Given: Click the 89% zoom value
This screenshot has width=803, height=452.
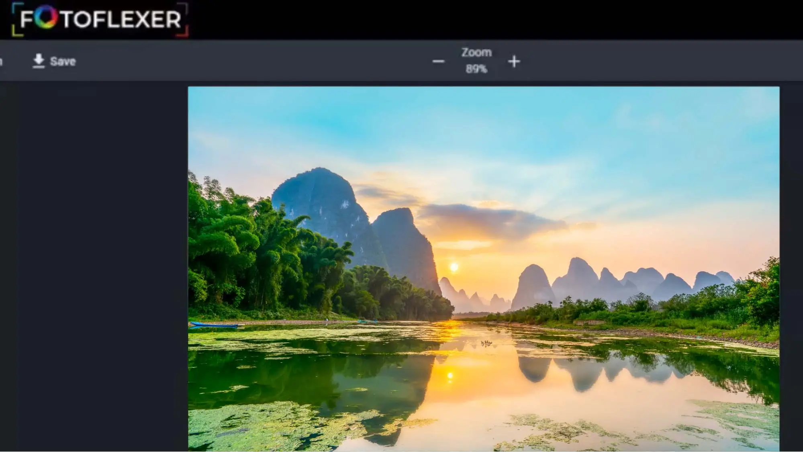Looking at the screenshot, I should (476, 69).
